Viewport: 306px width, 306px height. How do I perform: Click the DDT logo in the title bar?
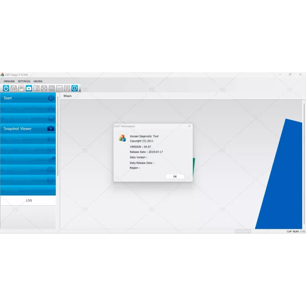[x=3, y=74]
